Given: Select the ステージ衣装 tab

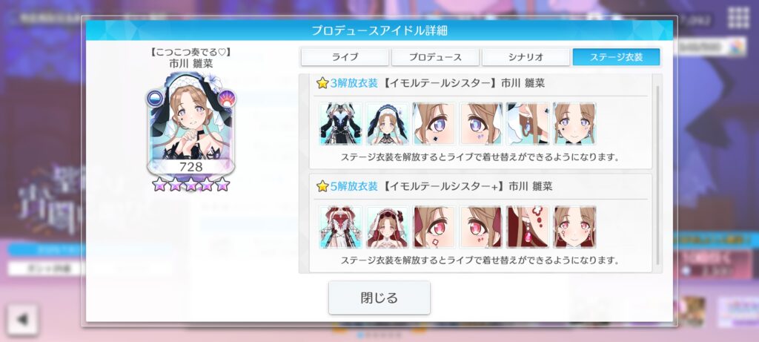Looking at the screenshot, I should (x=616, y=57).
